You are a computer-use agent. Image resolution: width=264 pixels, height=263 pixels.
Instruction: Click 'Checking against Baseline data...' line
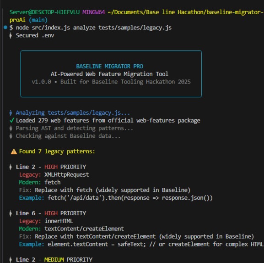coord(68,136)
